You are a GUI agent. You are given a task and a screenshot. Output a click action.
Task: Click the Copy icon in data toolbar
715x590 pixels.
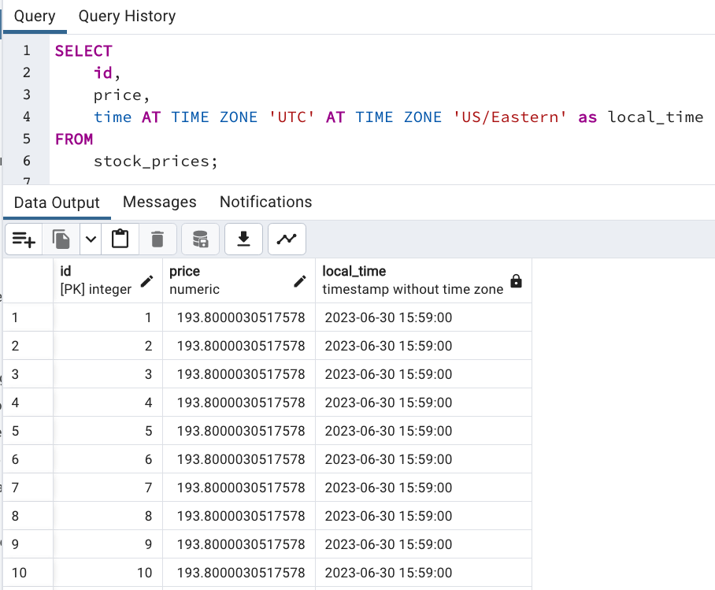click(x=61, y=239)
